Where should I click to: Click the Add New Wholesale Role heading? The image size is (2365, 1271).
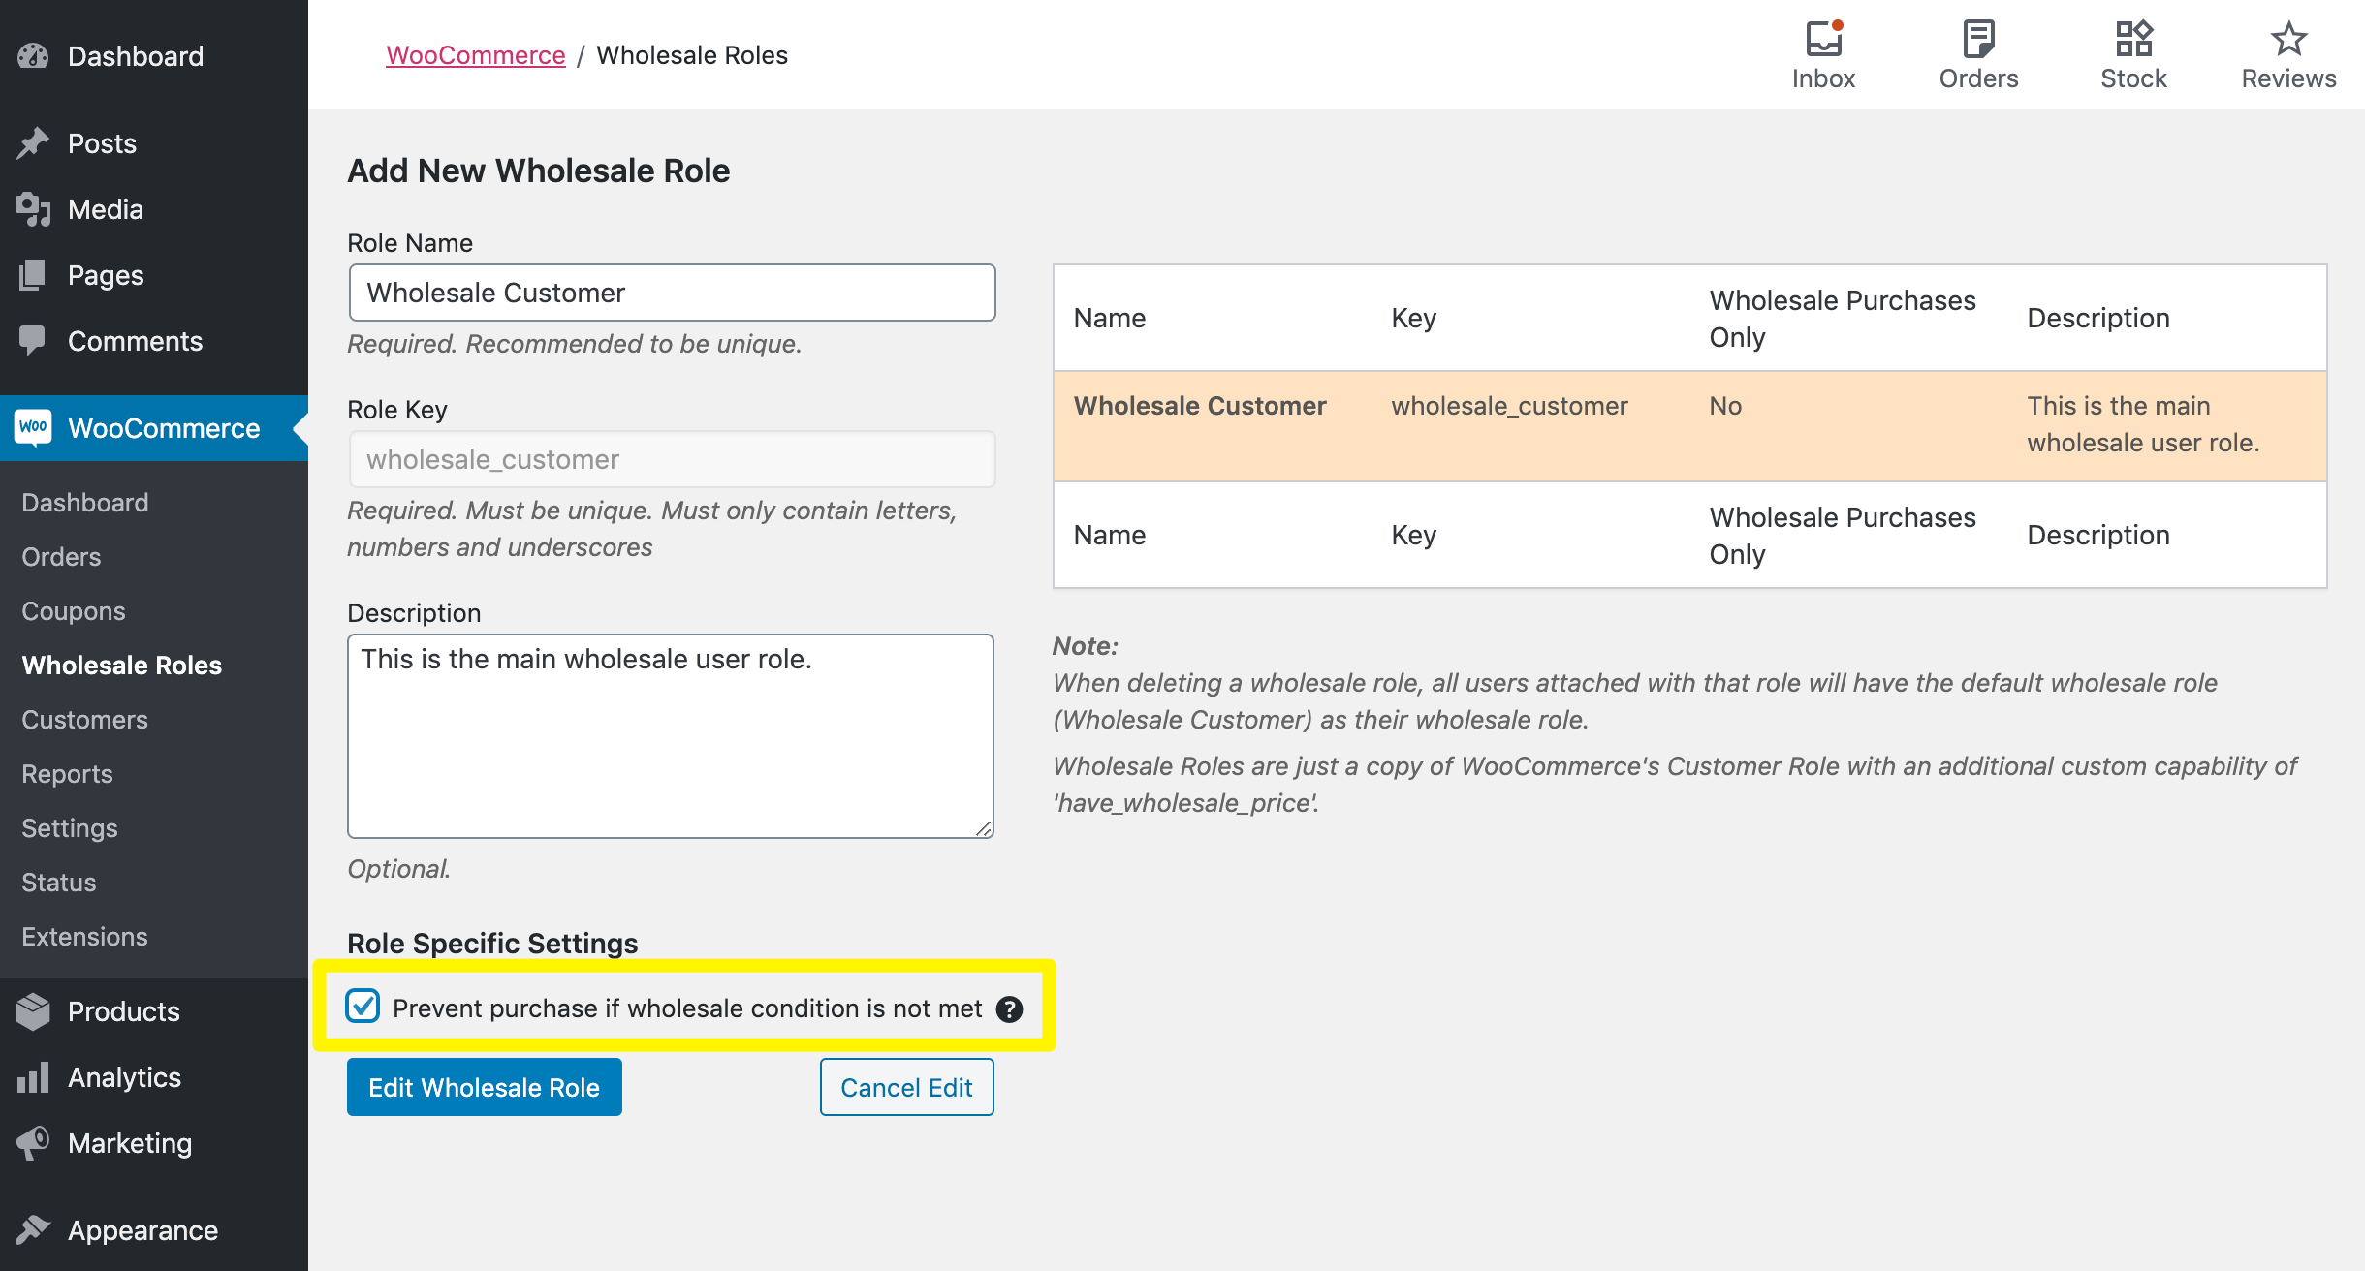coord(539,170)
